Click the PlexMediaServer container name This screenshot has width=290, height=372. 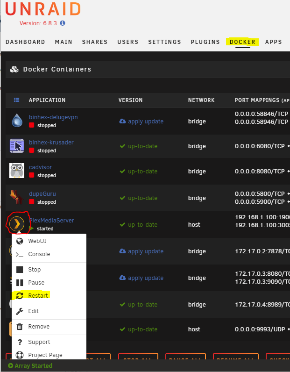click(x=51, y=221)
